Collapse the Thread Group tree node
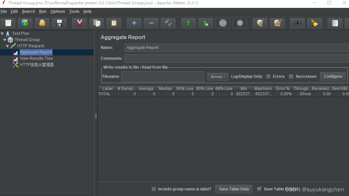 (x=5, y=40)
